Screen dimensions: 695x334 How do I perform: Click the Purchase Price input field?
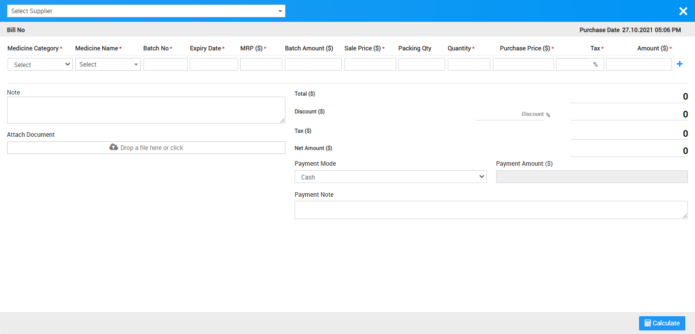(523, 65)
